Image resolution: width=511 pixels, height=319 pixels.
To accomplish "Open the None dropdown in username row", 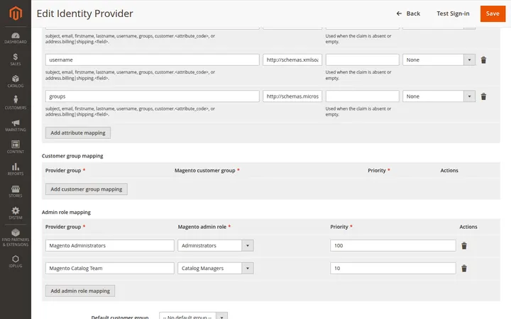I will pos(439,60).
